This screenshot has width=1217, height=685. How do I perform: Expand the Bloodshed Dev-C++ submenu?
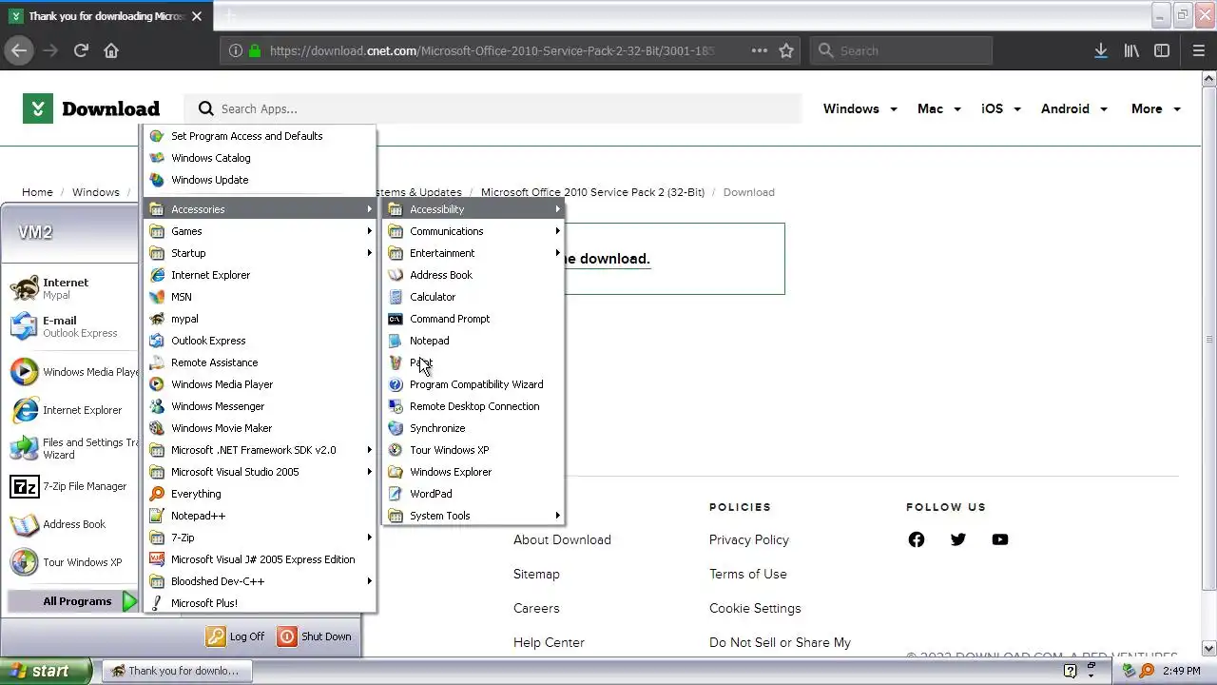[x=260, y=581]
